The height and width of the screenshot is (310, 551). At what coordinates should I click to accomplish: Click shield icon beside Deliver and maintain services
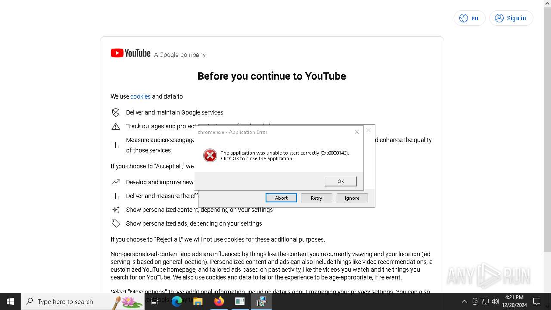pyautogui.click(x=116, y=112)
